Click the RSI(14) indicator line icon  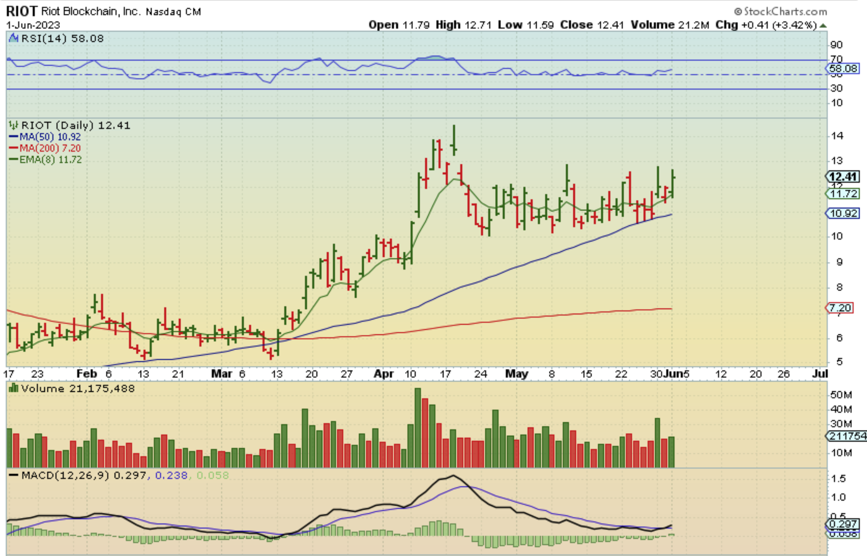pos(14,38)
